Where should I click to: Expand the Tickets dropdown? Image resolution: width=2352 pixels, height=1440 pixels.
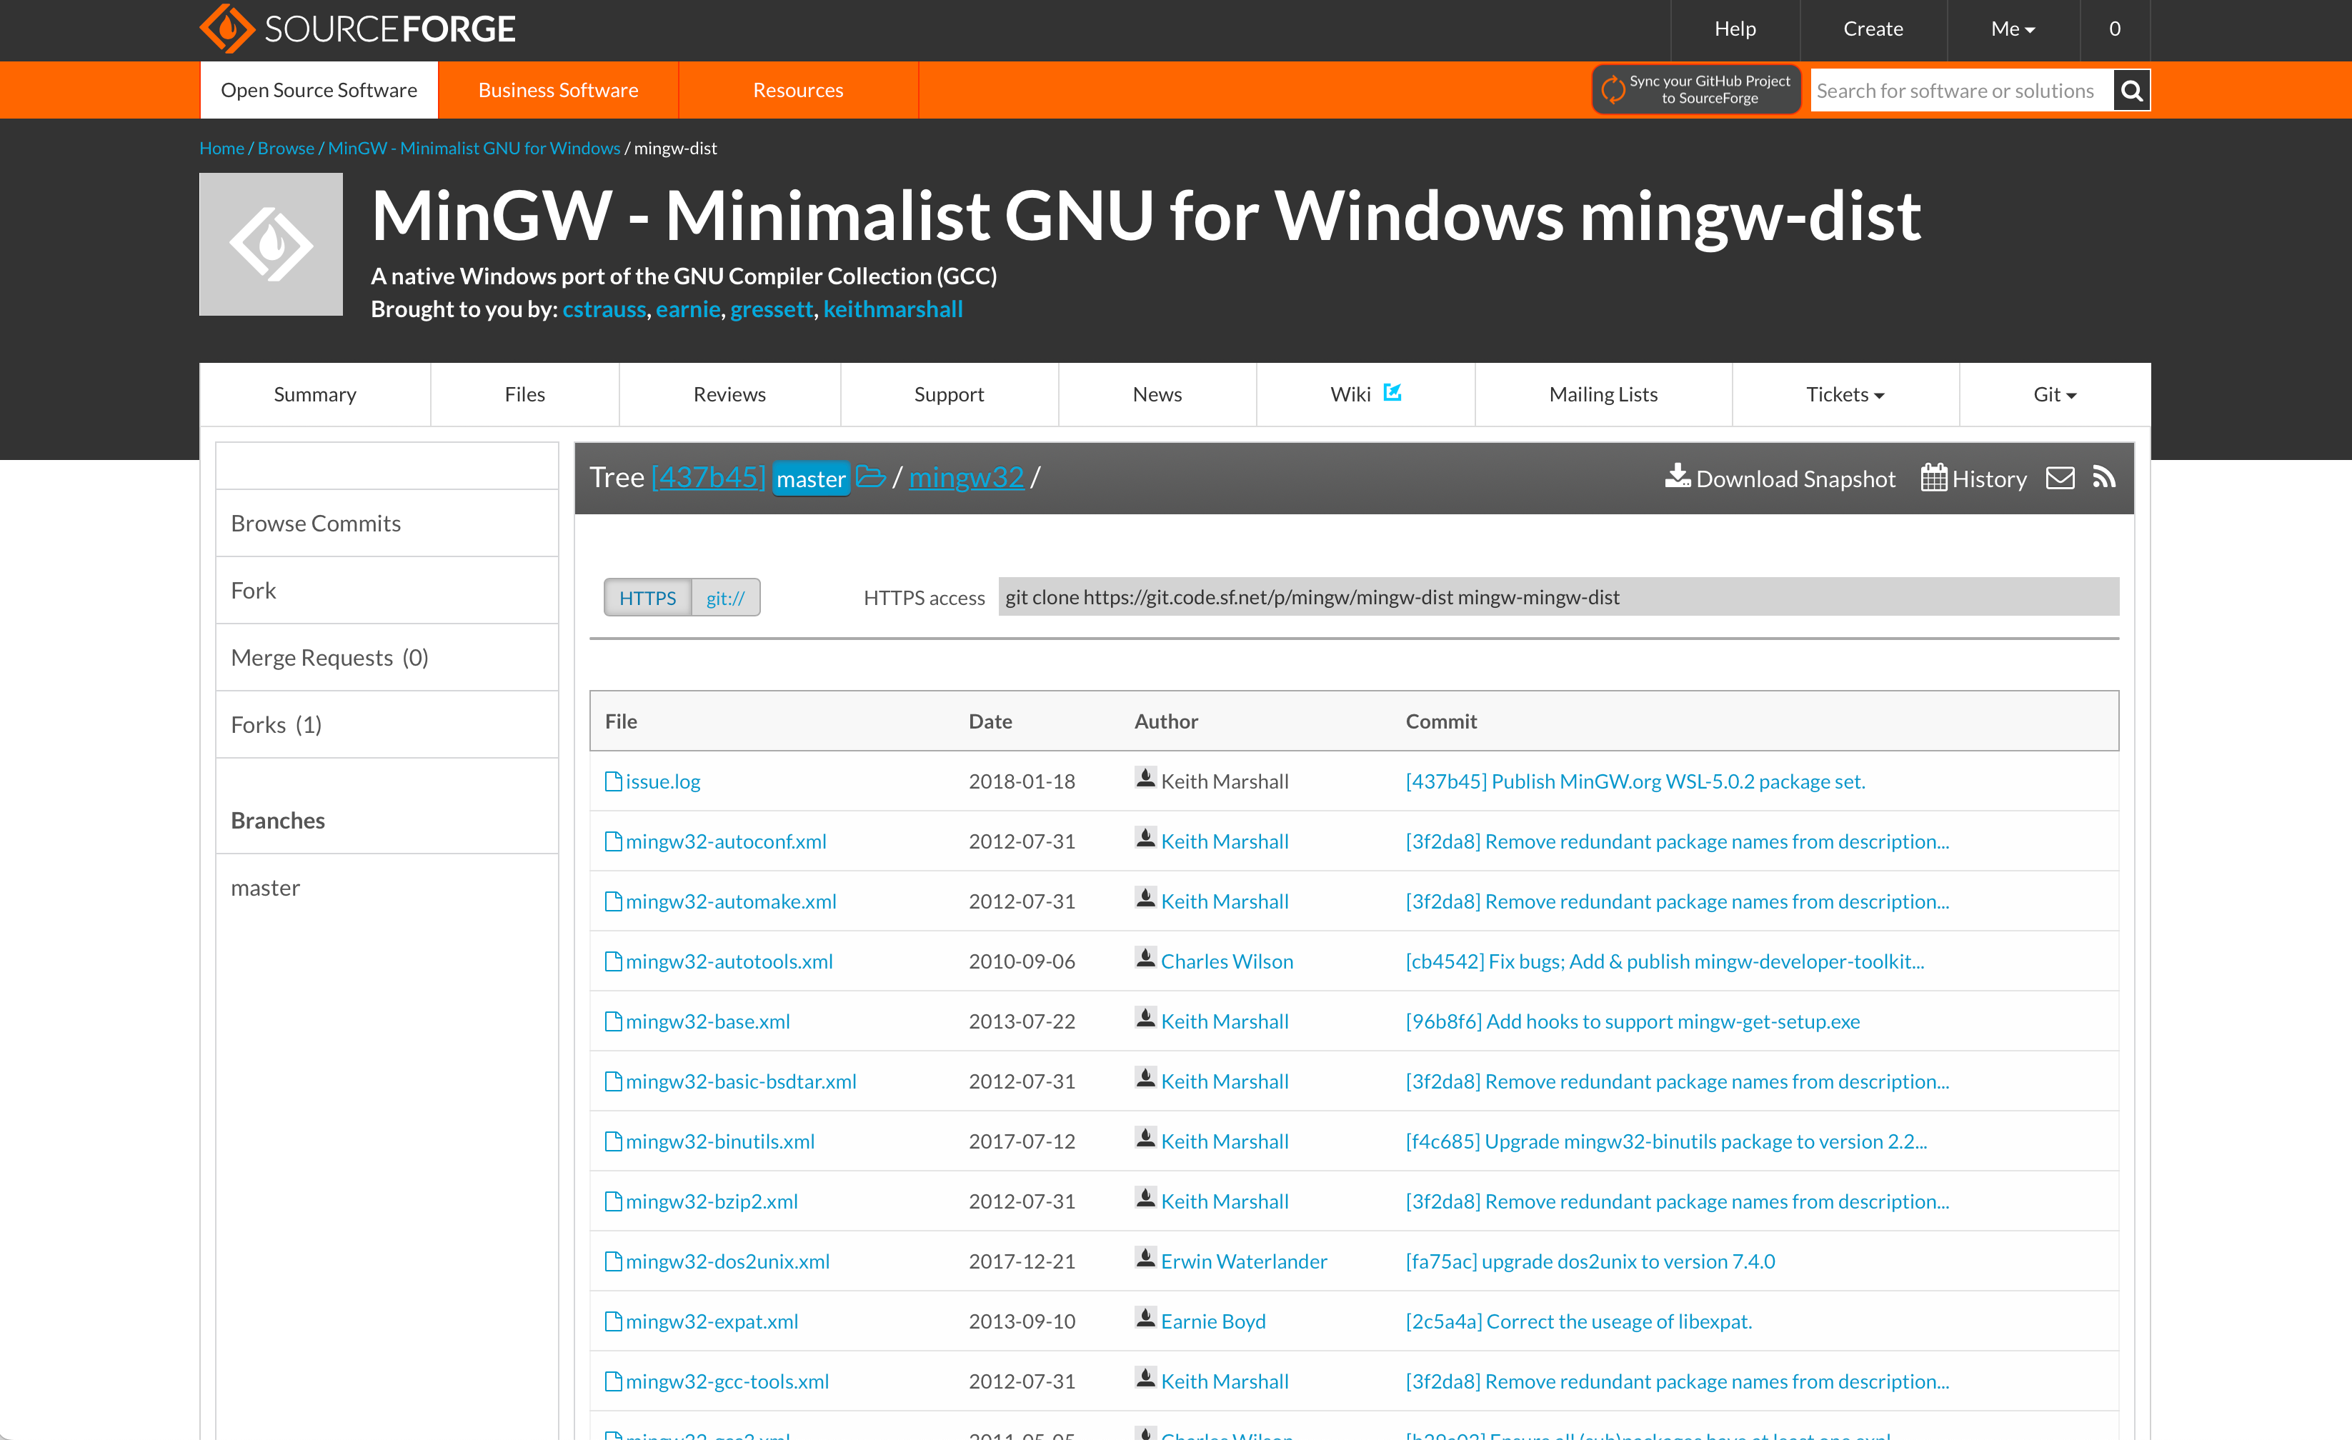[1844, 395]
